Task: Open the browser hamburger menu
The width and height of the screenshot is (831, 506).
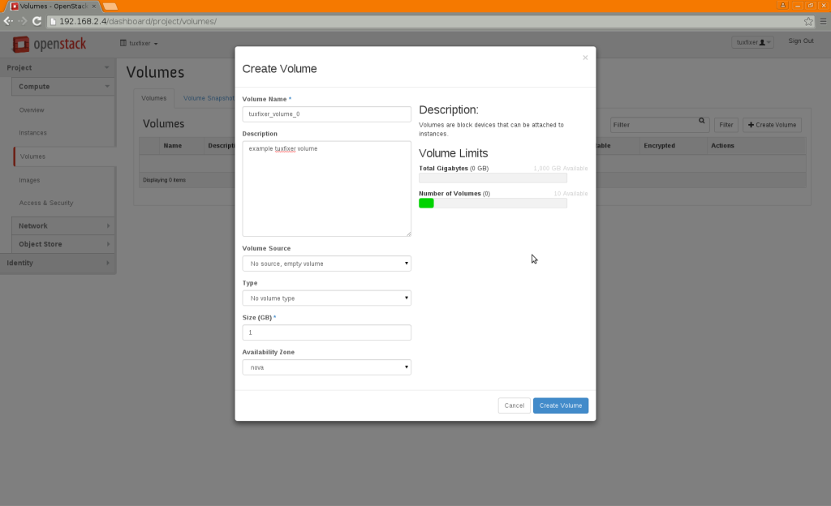Action: (x=823, y=21)
